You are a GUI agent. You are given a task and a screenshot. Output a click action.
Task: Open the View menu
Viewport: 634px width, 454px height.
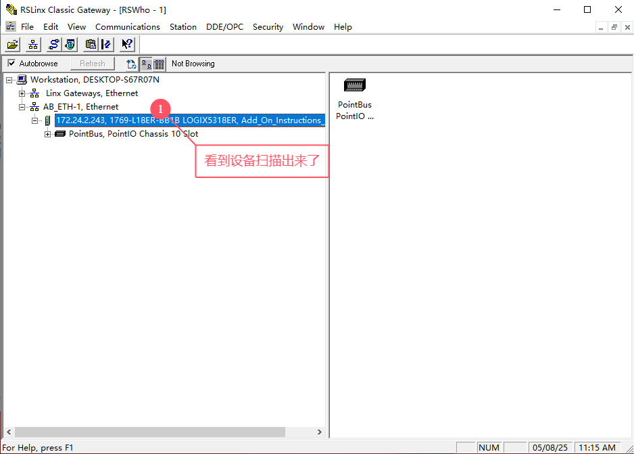pyautogui.click(x=76, y=26)
